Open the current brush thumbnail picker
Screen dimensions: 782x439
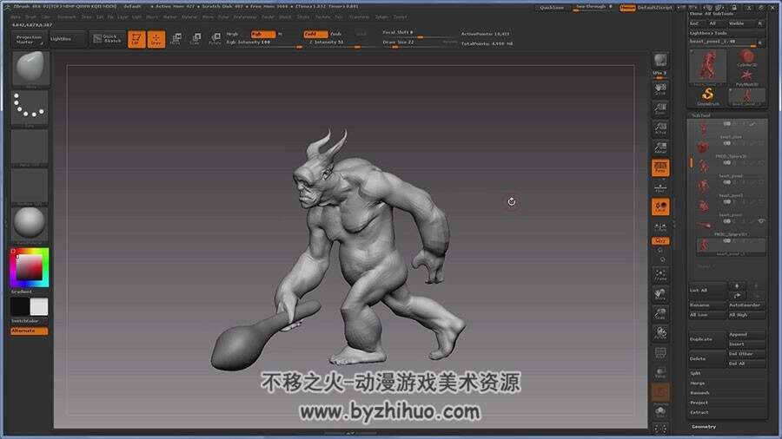pyautogui.click(x=30, y=69)
